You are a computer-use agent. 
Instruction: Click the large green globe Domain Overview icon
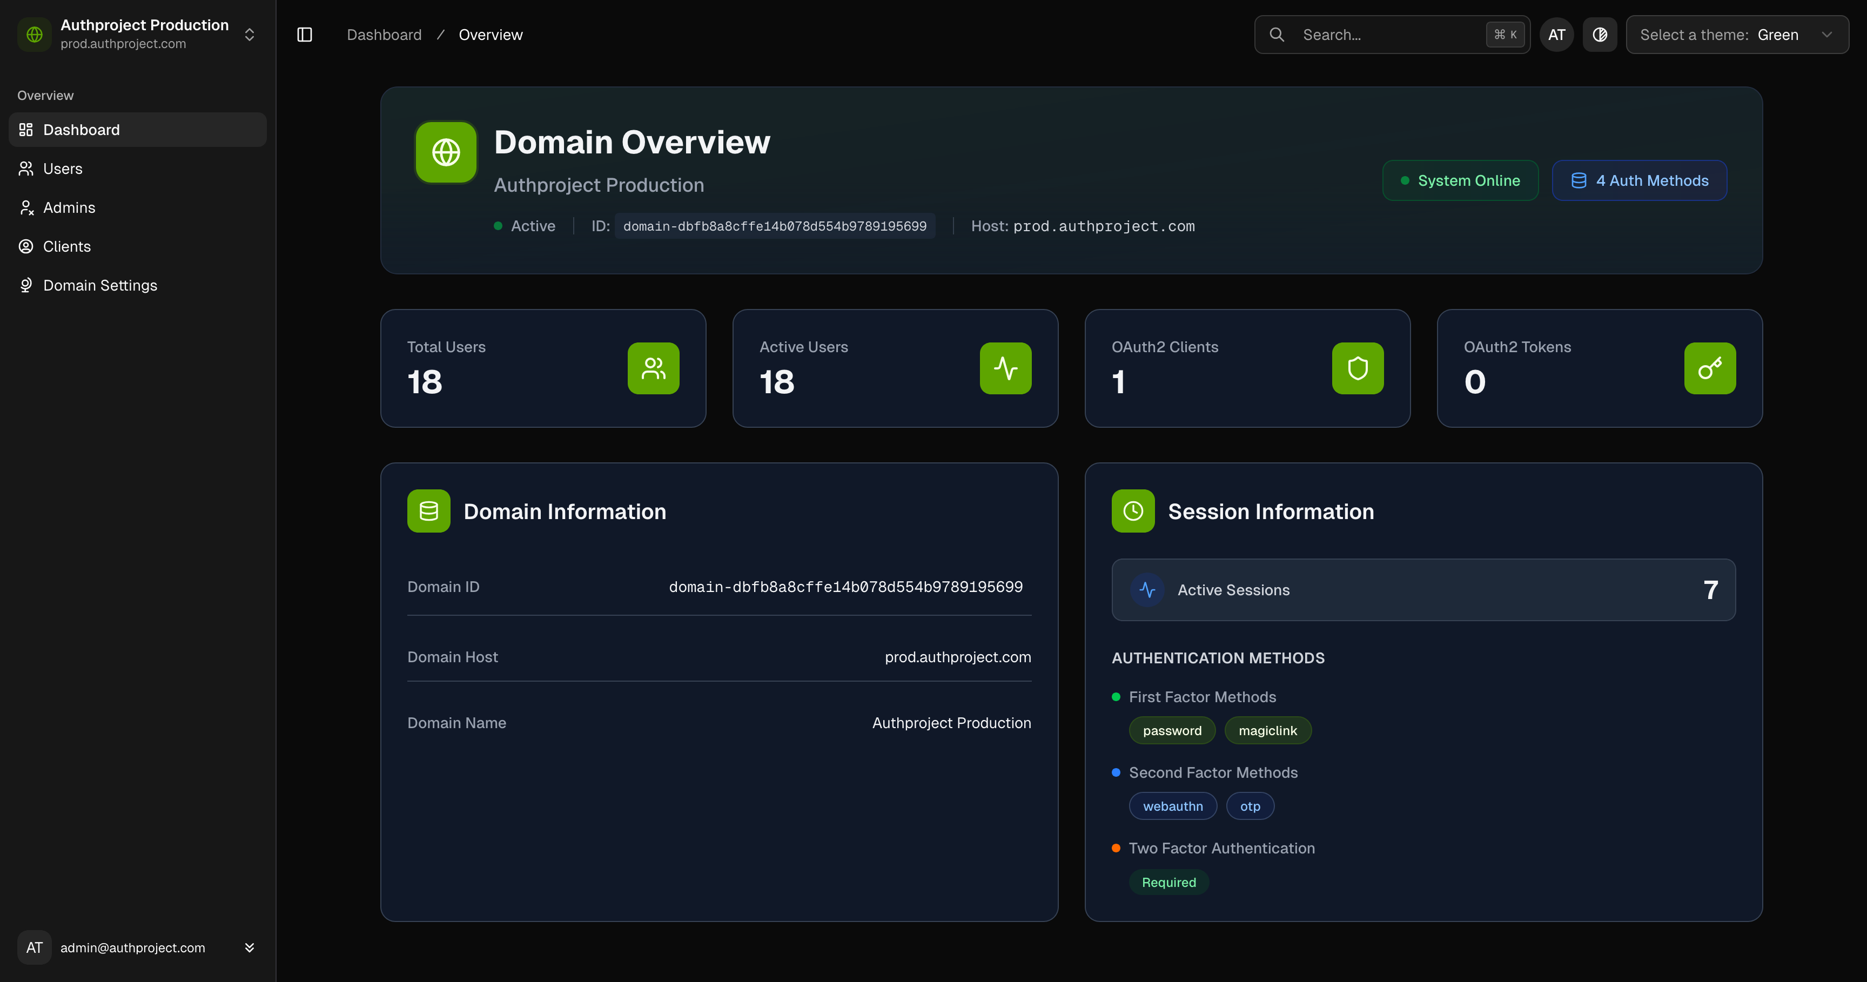point(446,152)
